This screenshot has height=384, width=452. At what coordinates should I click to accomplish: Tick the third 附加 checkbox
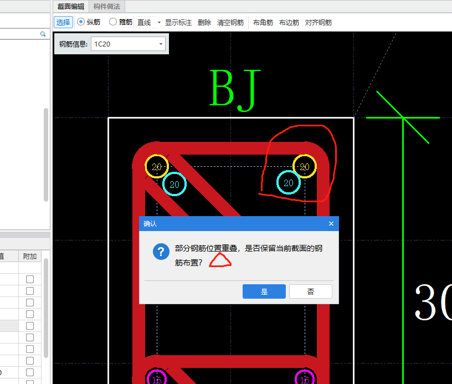(30, 303)
